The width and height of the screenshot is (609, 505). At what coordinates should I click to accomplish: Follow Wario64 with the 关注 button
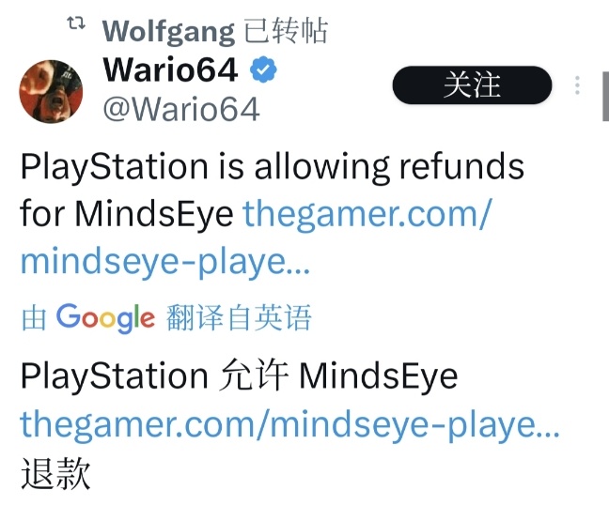(x=472, y=84)
